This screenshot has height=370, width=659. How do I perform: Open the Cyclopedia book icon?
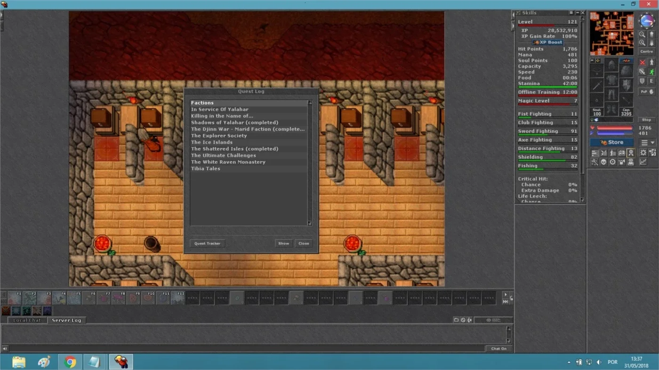coord(621,153)
